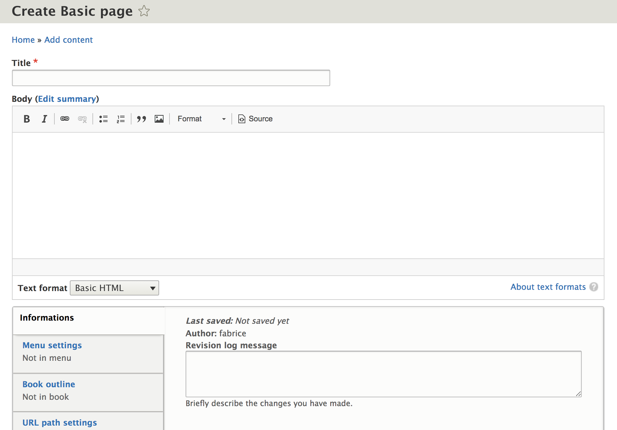Click the unlink icon in toolbar
Image resolution: width=617 pixels, height=430 pixels.
[x=82, y=119]
